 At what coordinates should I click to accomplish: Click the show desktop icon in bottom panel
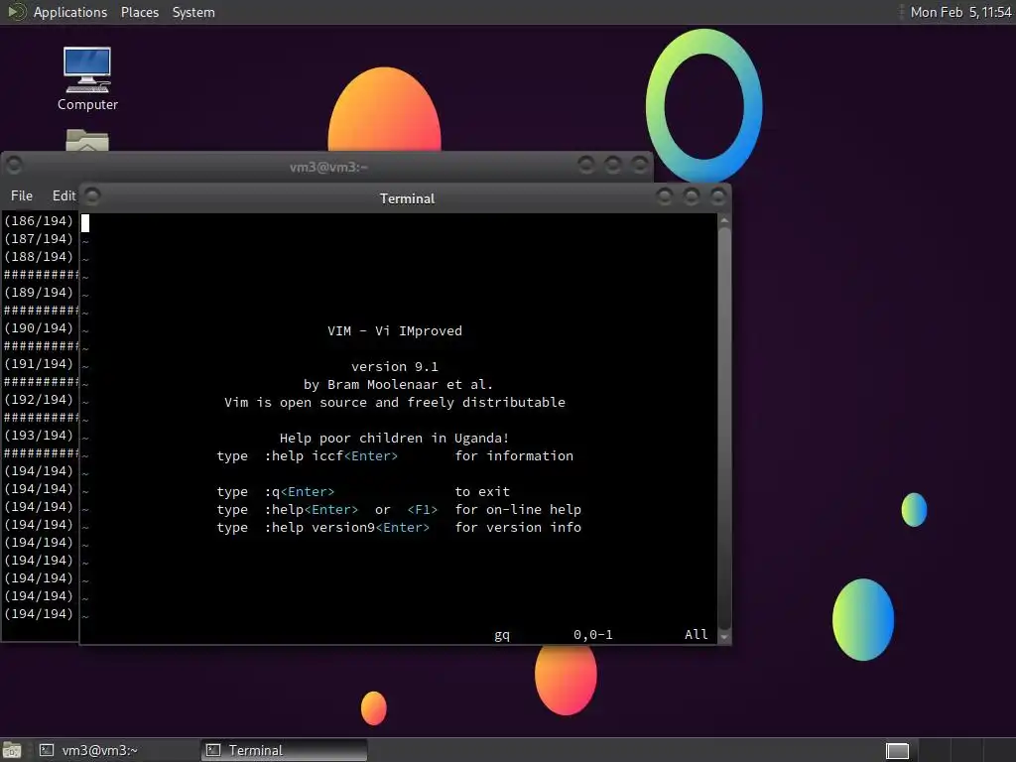tap(12, 750)
